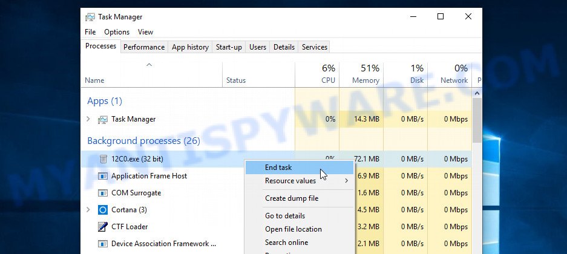The image size is (567, 254).
Task: Click the COM Surrogate process icon
Action: [x=103, y=193]
